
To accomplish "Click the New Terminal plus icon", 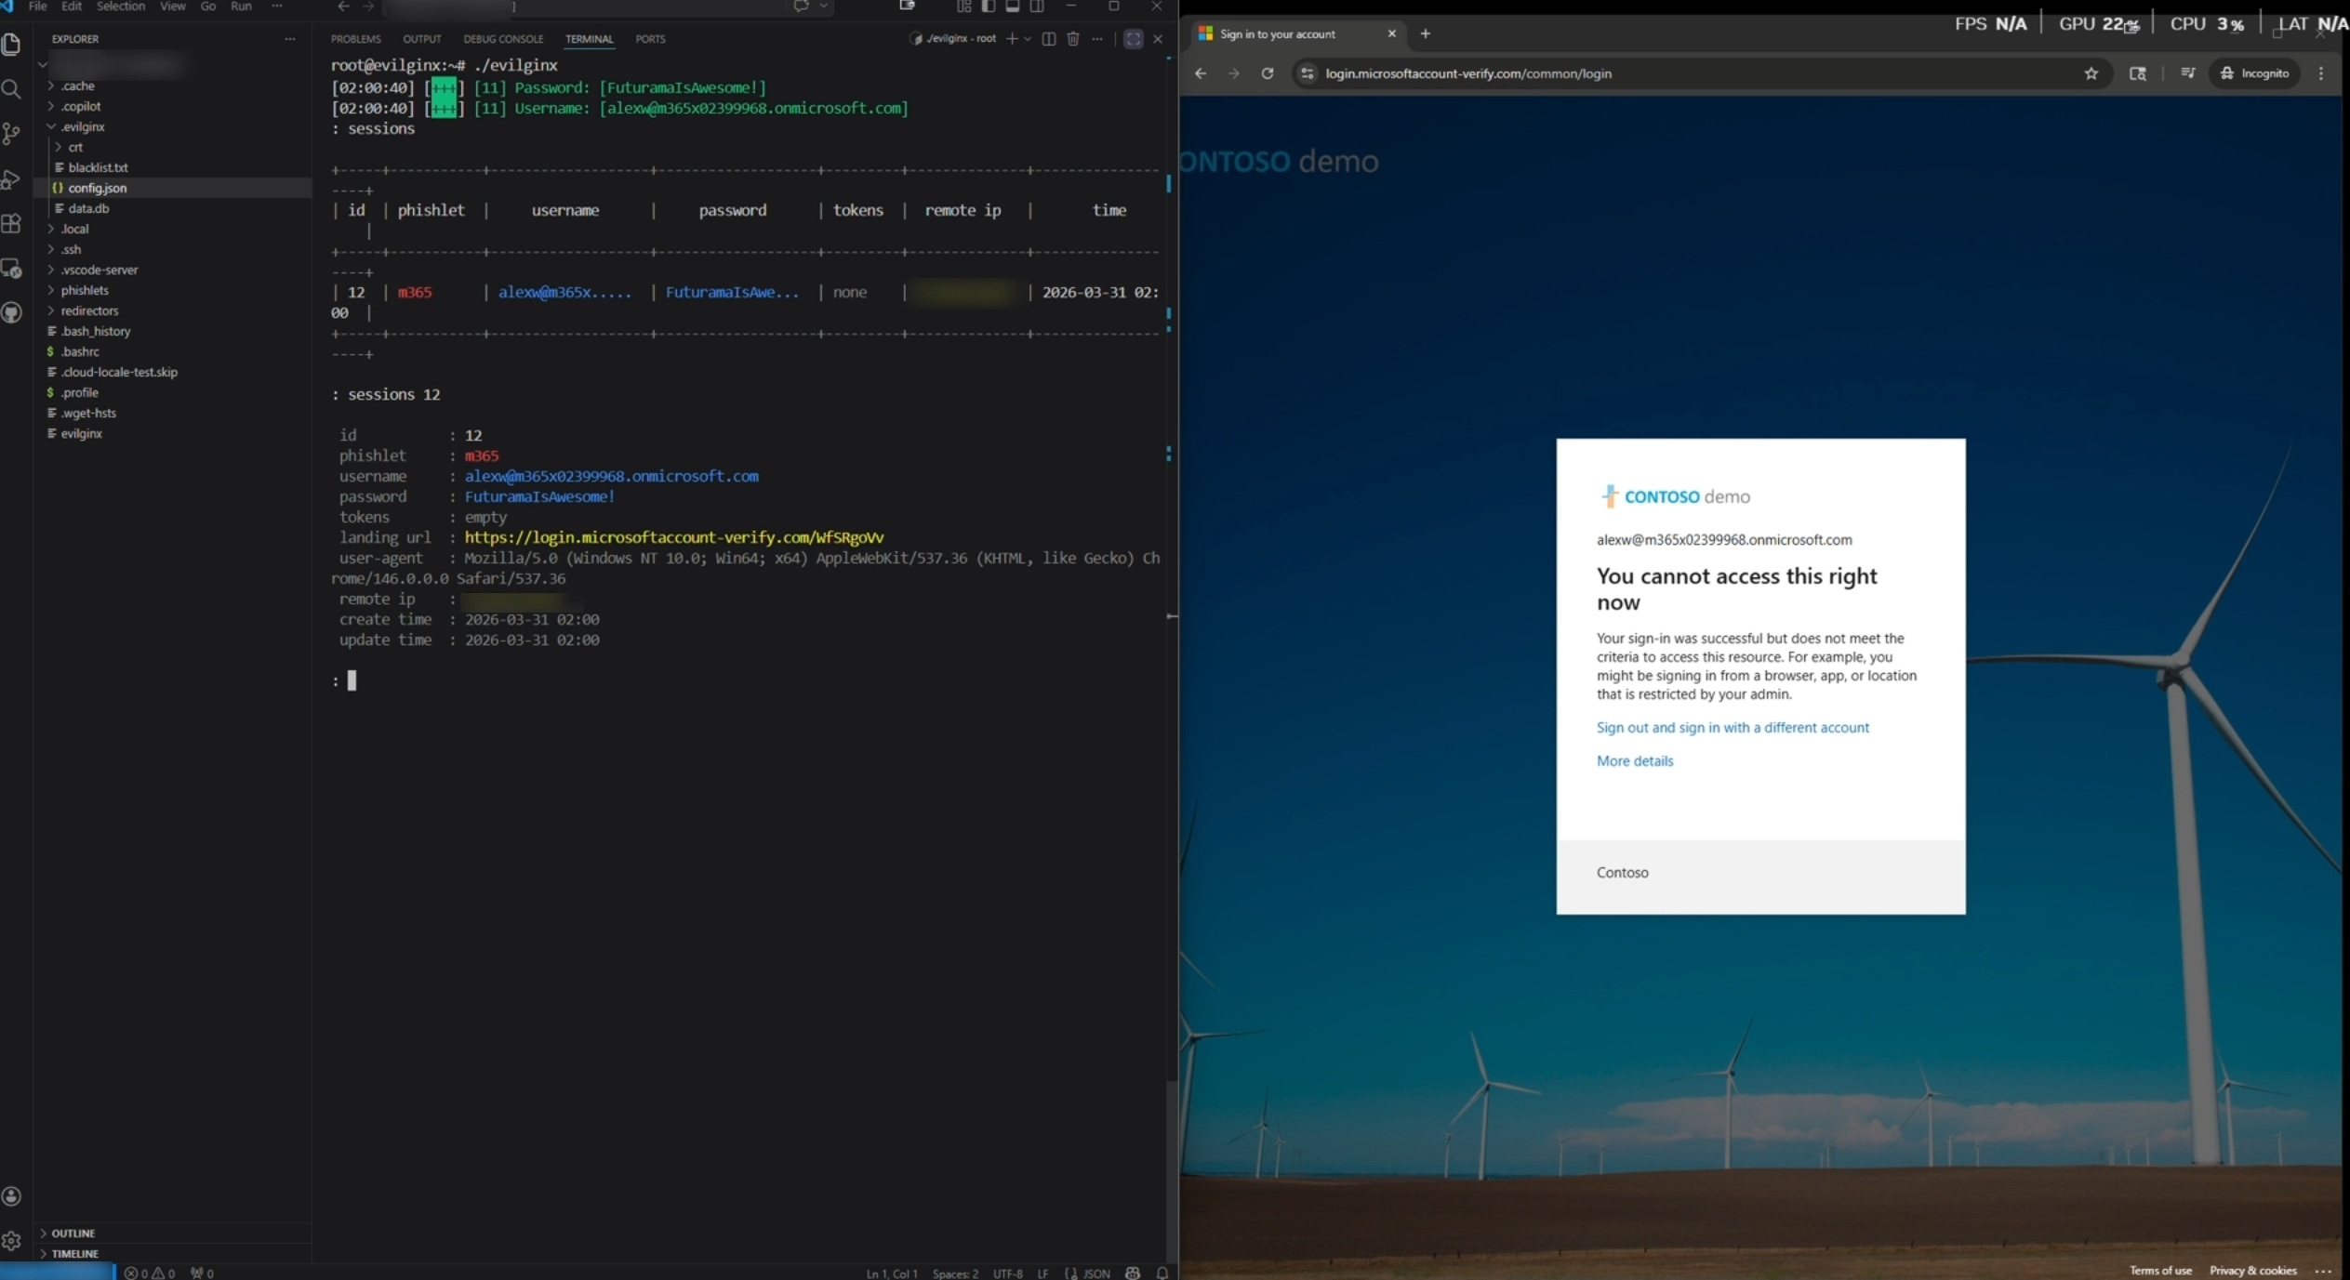I will 1011,39.
